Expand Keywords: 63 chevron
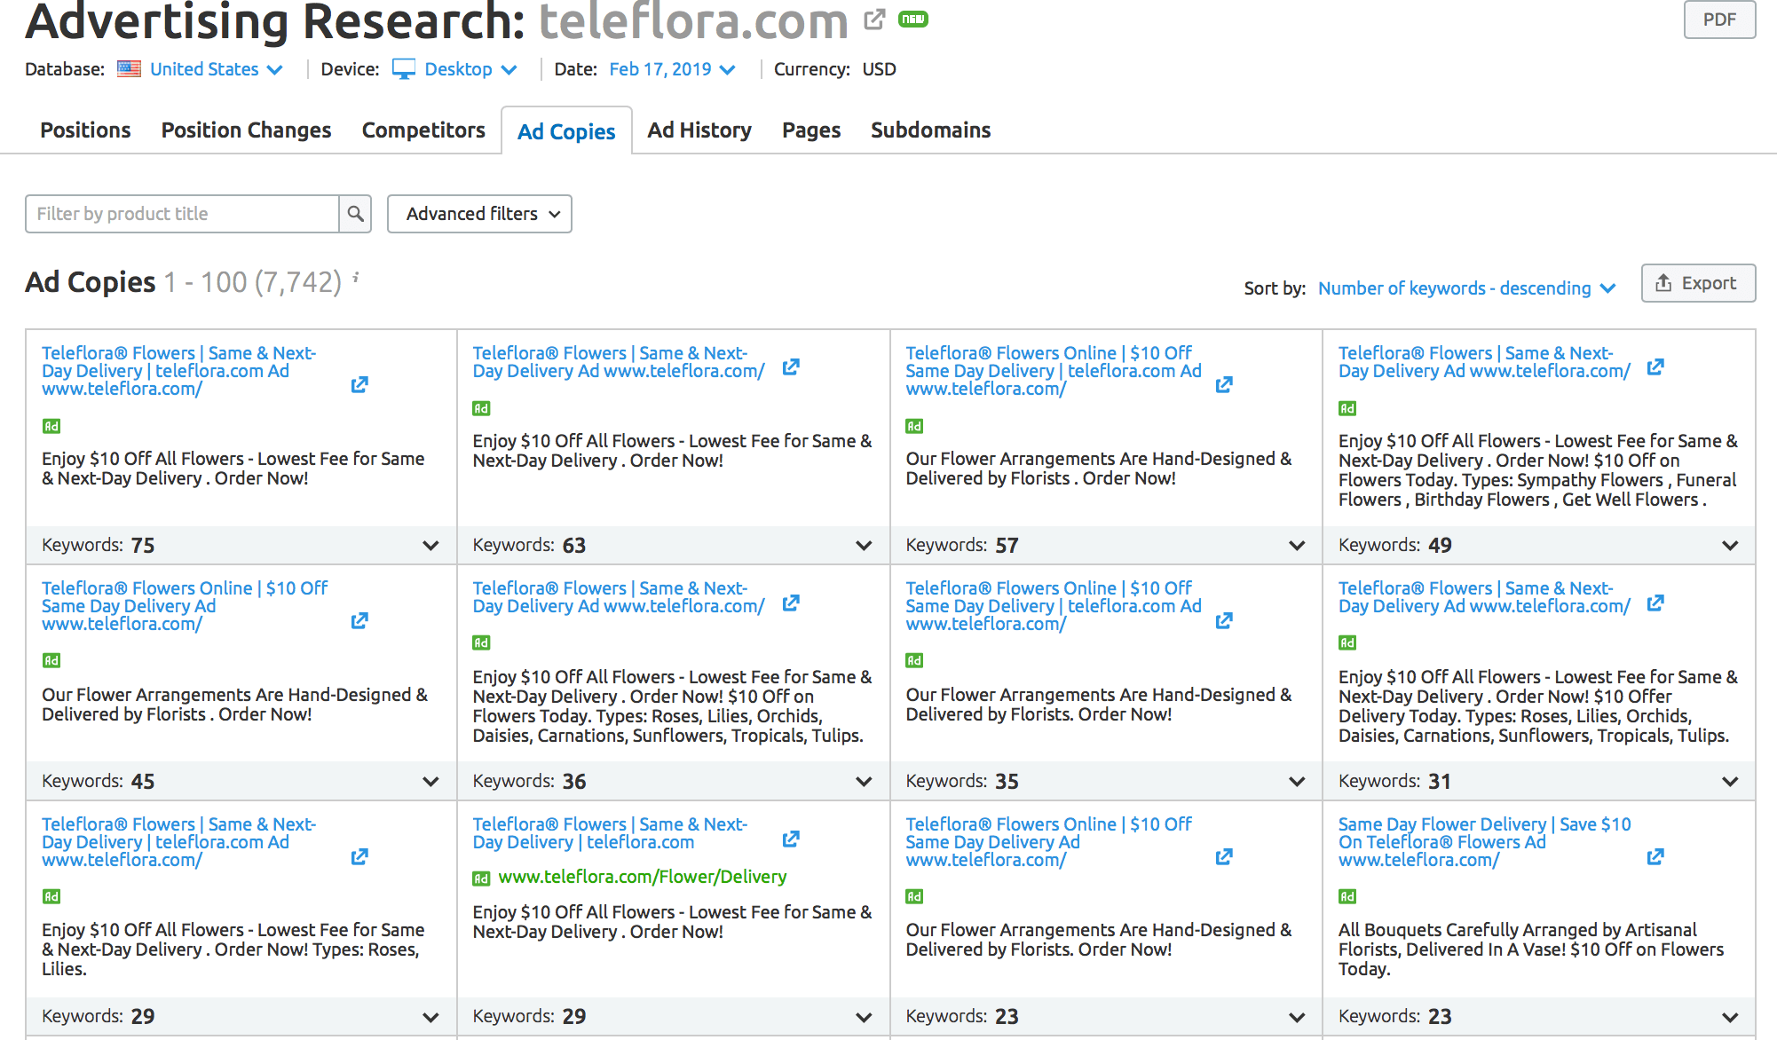Viewport: 1777px width, 1040px height. point(864,546)
